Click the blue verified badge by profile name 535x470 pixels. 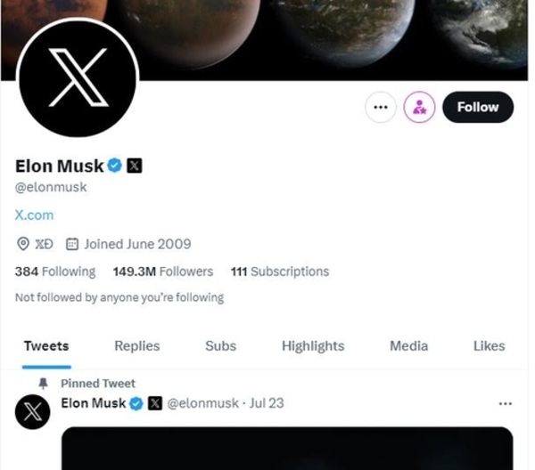tap(115, 166)
